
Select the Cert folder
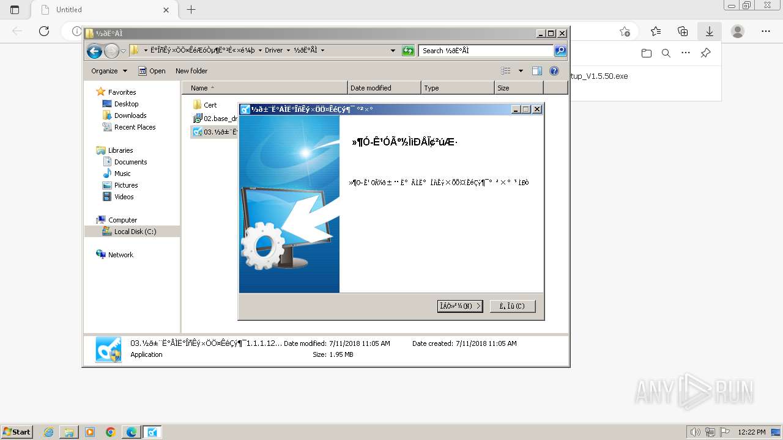click(x=205, y=105)
